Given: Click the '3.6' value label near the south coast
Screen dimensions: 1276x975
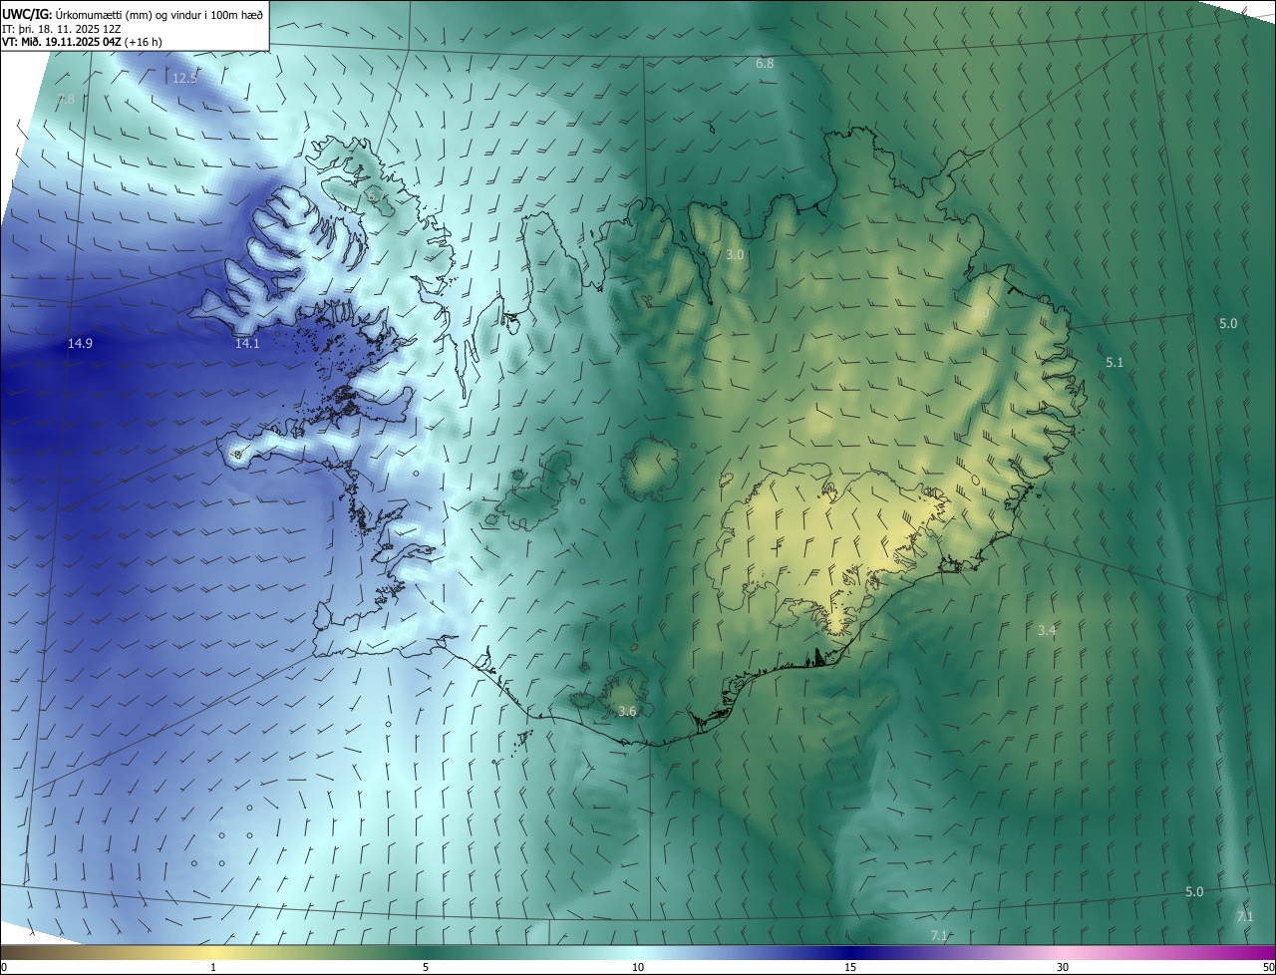Looking at the screenshot, I should click(x=627, y=711).
